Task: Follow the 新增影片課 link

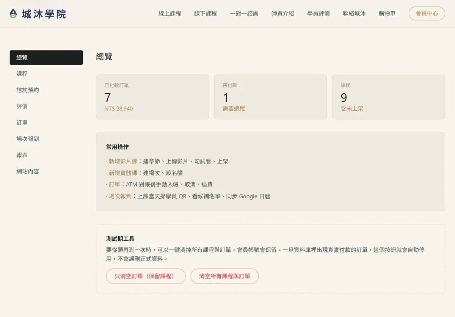Action: 123,162
